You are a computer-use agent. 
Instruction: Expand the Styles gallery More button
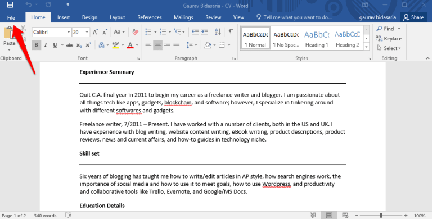point(366,47)
